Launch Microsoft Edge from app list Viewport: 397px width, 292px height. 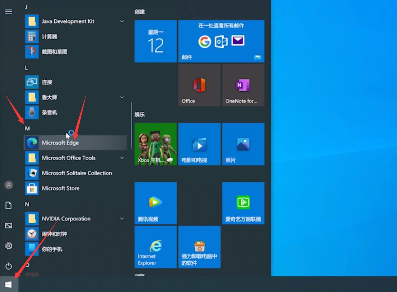pos(76,143)
